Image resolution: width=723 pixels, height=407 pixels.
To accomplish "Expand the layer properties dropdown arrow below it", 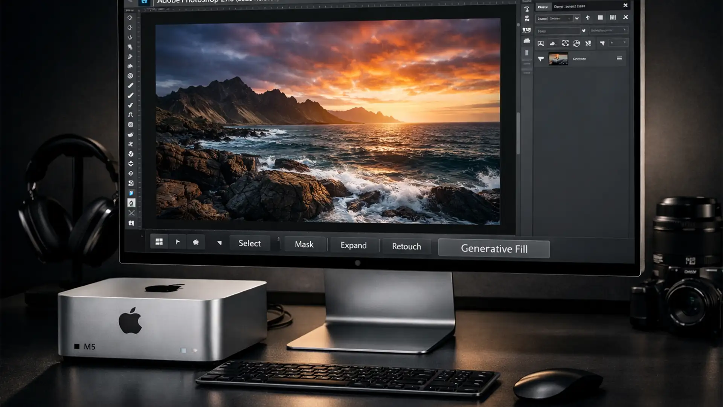I will [x=584, y=31].
